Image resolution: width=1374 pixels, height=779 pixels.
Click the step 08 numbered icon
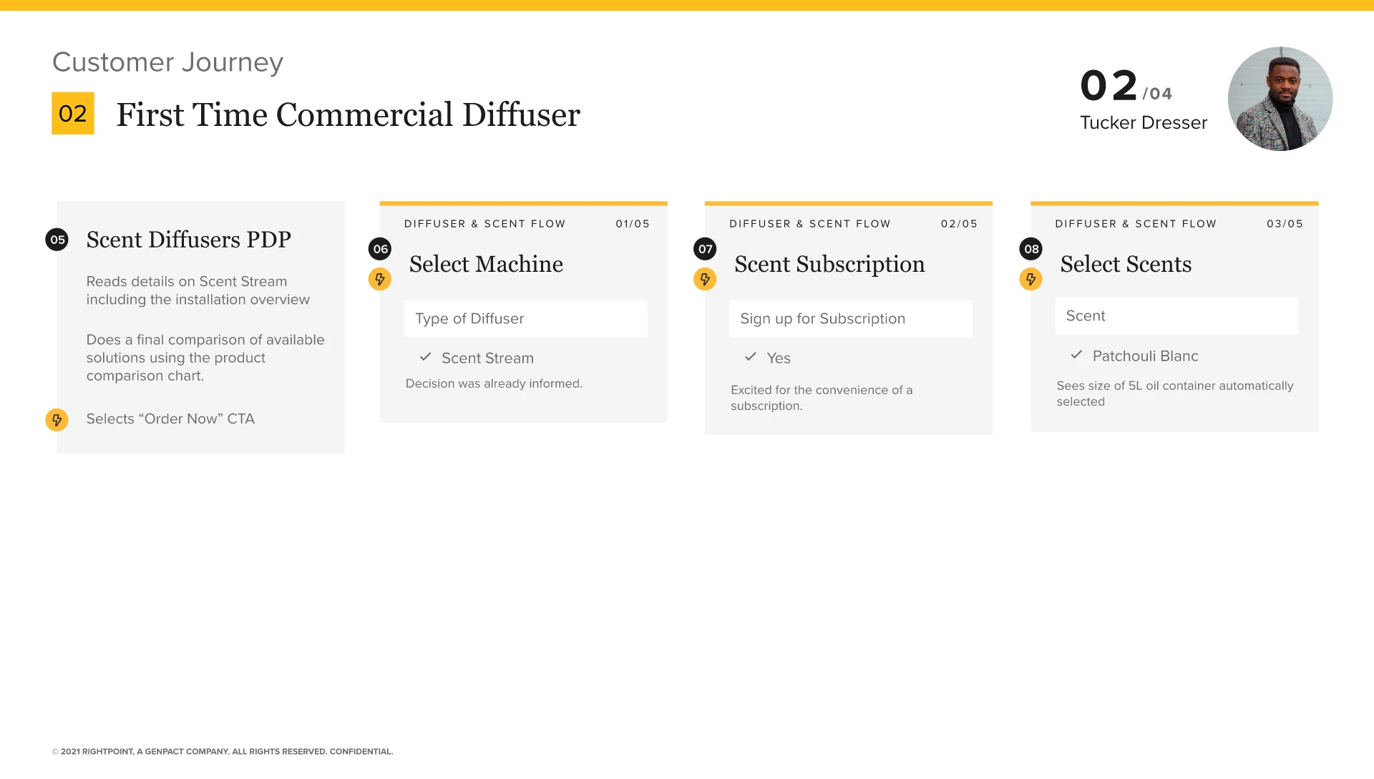(1031, 249)
